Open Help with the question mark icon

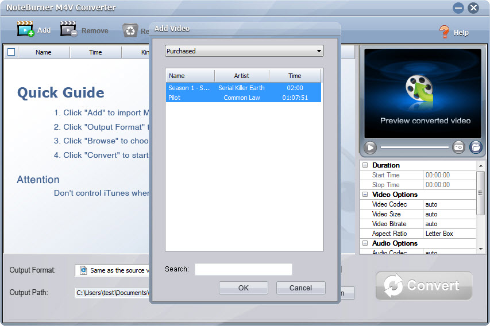(444, 32)
